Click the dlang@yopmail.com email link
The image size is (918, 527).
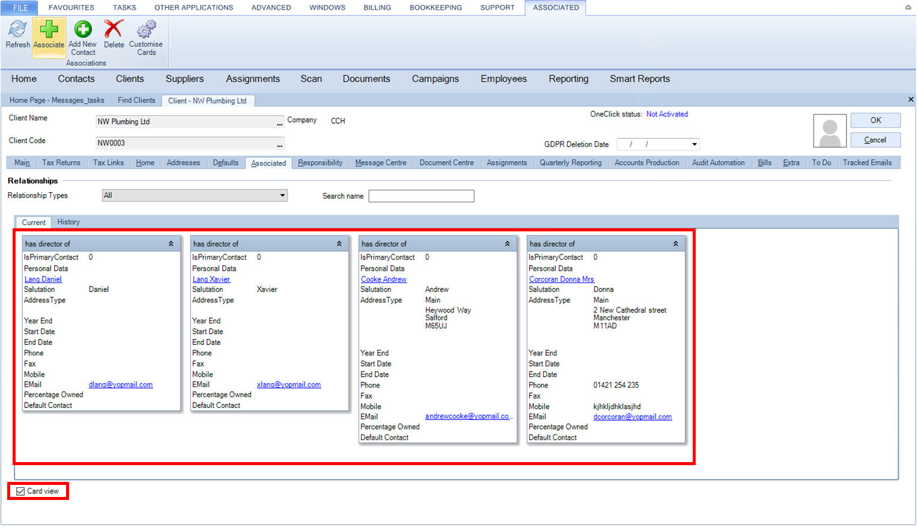[x=121, y=385]
